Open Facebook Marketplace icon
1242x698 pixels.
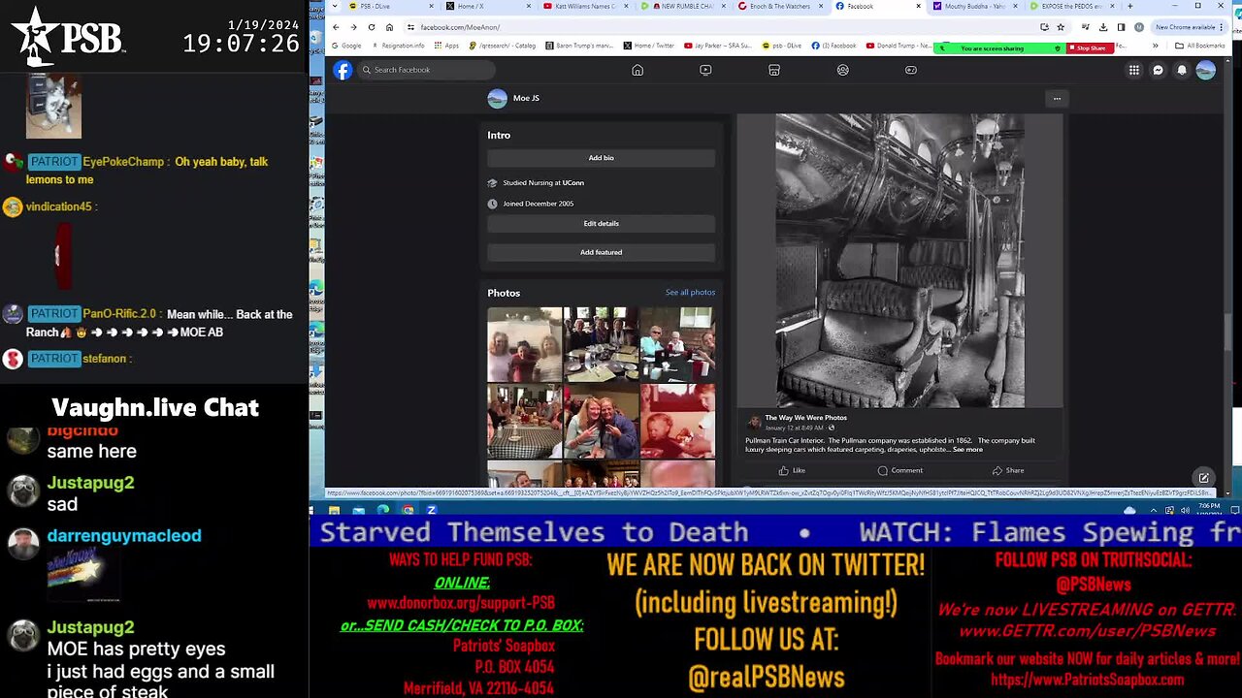[x=774, y=70]
